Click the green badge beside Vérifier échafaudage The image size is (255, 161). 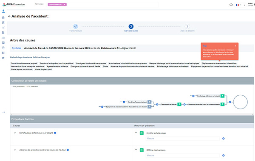tap(142, 133)
